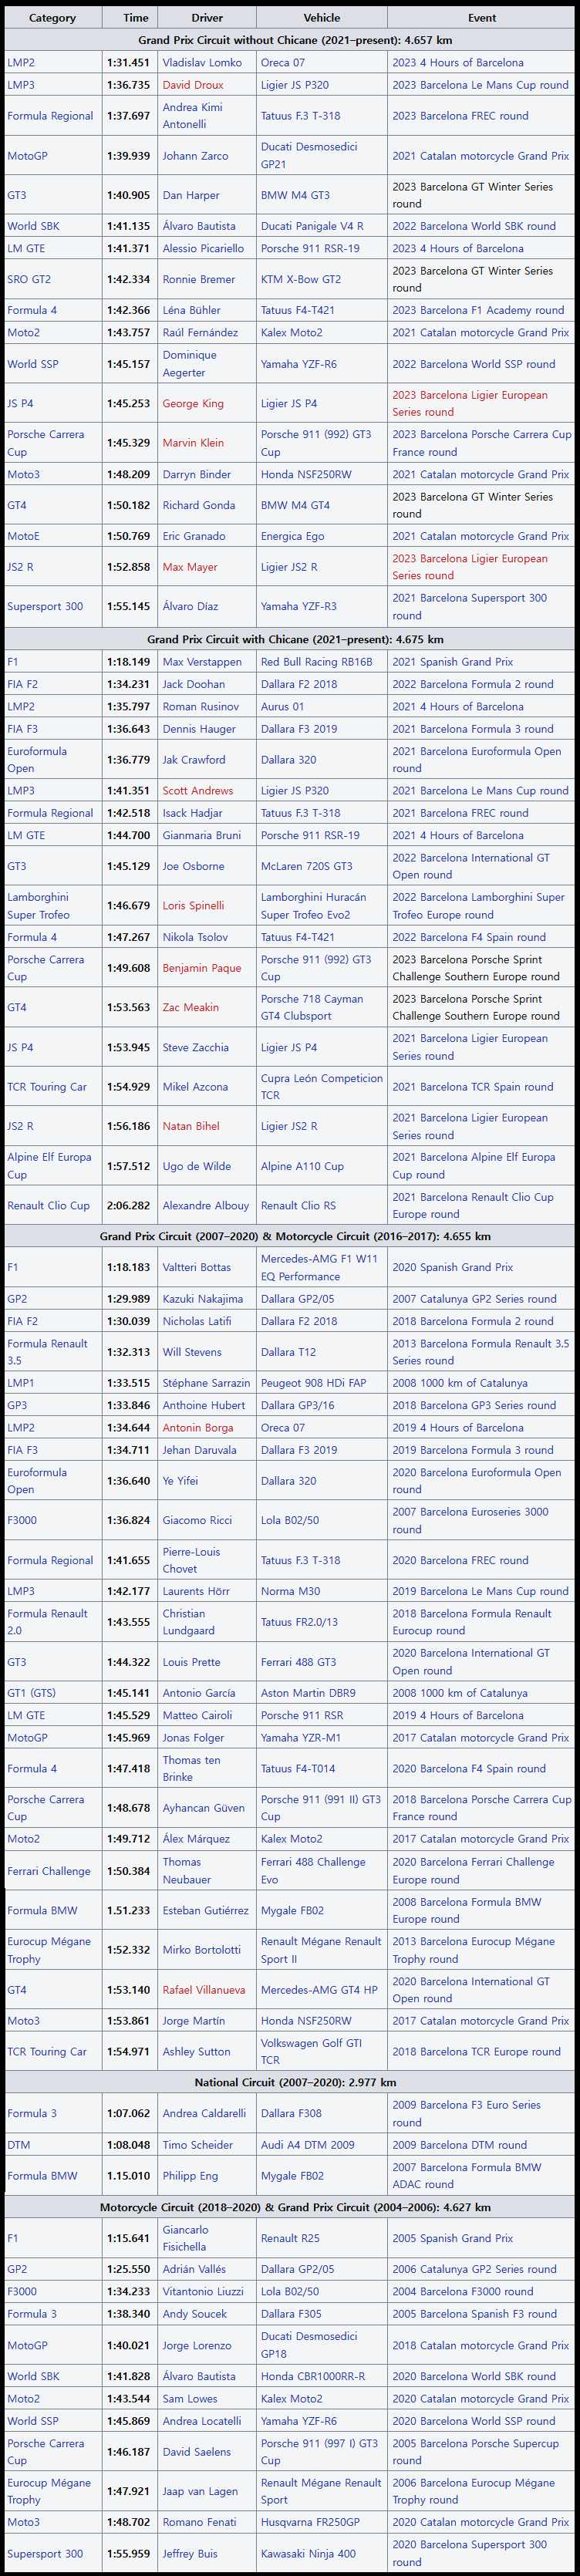Open Andrea Kimi Antonelli's page
580x2576 pixels.
pyautogui.click(x=193, y=116)
